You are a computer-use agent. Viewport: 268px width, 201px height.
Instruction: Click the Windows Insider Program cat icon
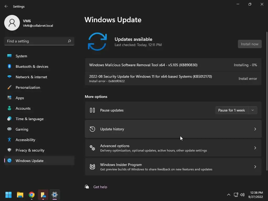pyautogui.click(x=92, y=167)
